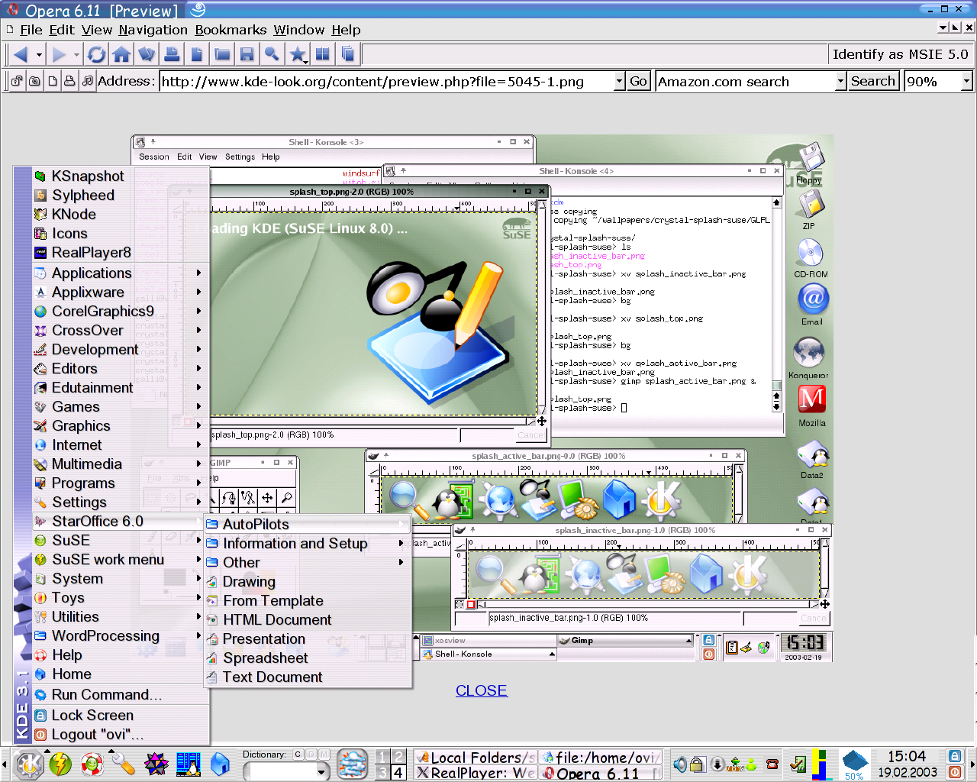Open the Navigation menu
This screenshot has height=782, width=977.
pos(153,30)
